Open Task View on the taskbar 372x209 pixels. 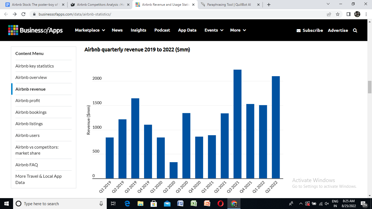coord(114,204)
